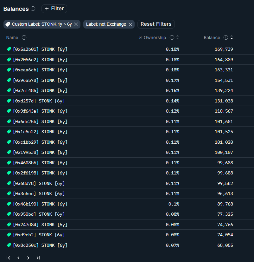
Task: Click the info icon beside % Ownership
Action: tap(172, 37)
